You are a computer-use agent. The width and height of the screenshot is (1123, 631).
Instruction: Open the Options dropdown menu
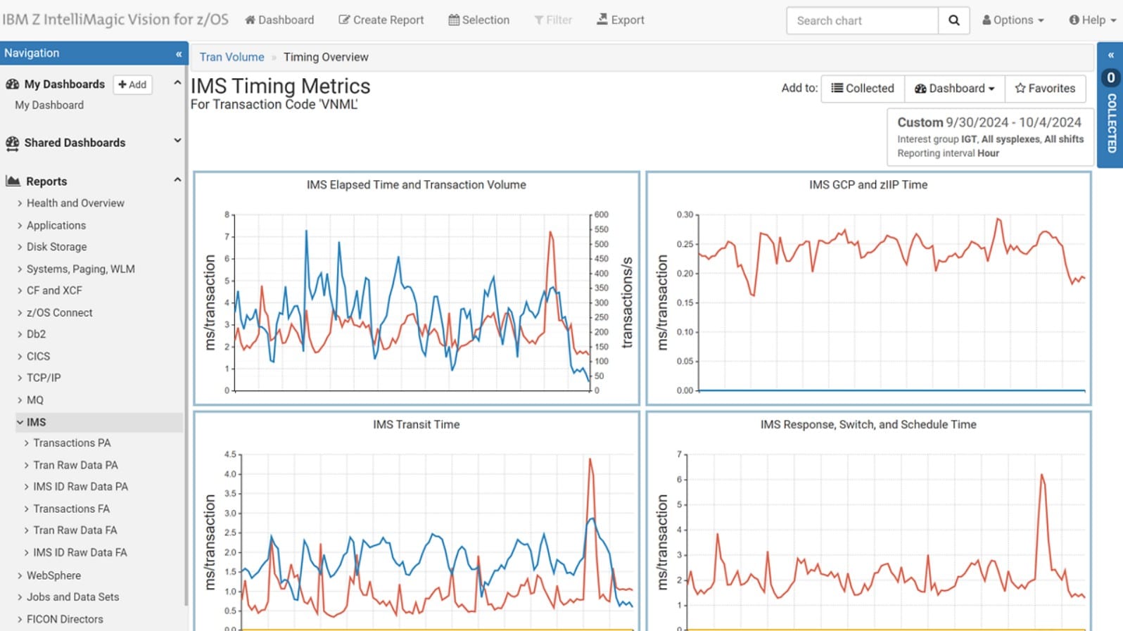point(1013,20)
